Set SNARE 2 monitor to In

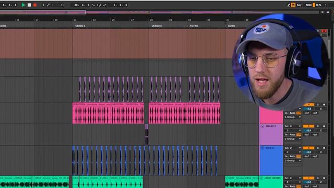287,135
